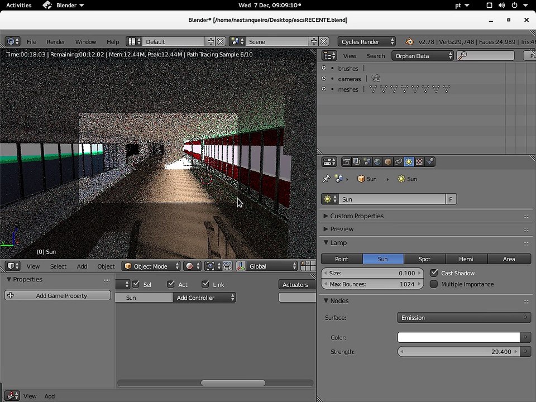This screenshot has width=536, height=402.
Task: Click the Blender logo in the info header
Action: point(409,41)
